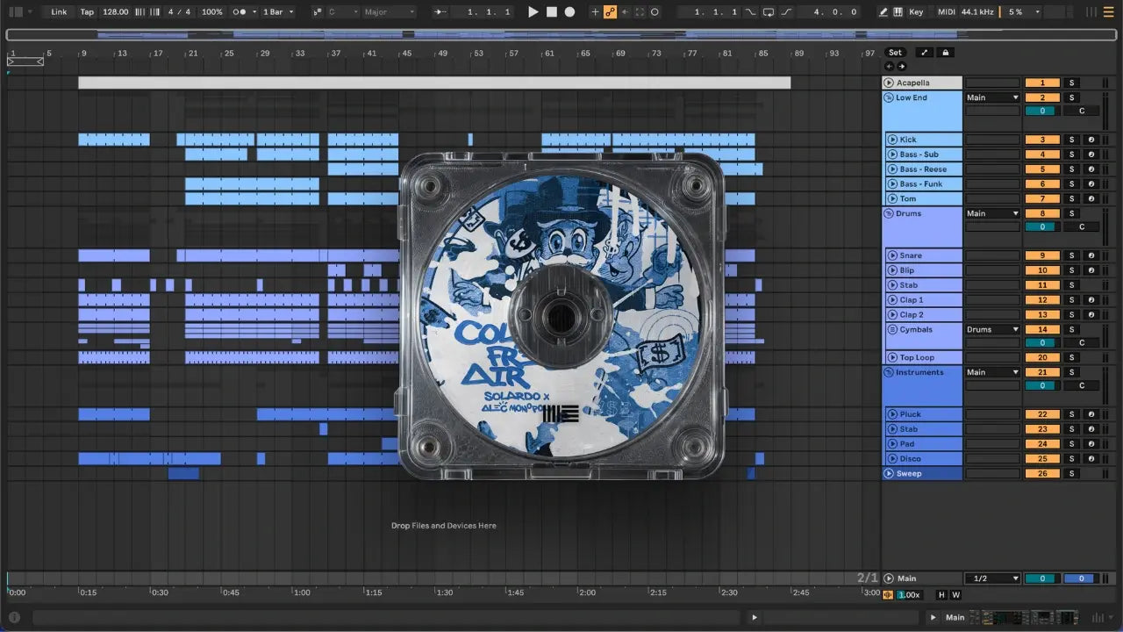Click the Follow playback arrow icon

point(440,12)
